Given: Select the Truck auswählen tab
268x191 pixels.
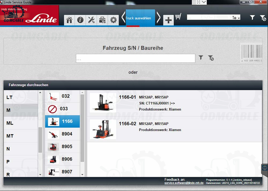Looking at the screenshot, I should point(140,18).
